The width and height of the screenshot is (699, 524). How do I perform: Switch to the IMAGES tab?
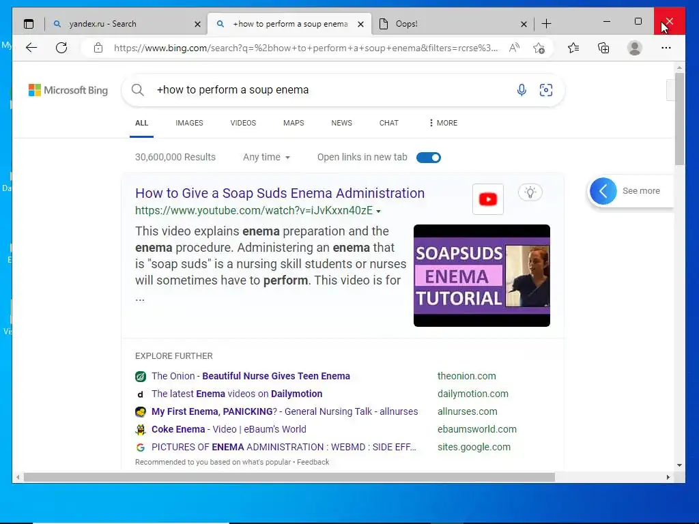[x=189, y=123]
